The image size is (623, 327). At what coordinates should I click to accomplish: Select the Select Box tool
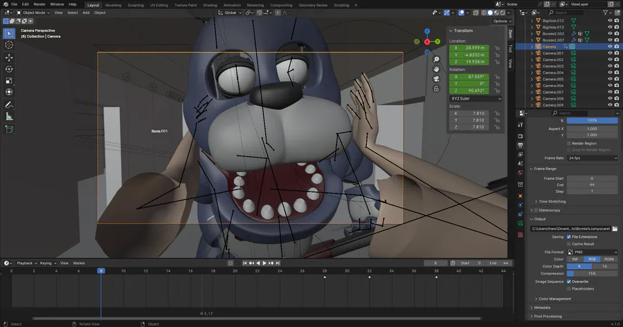[x=9, y=34]
